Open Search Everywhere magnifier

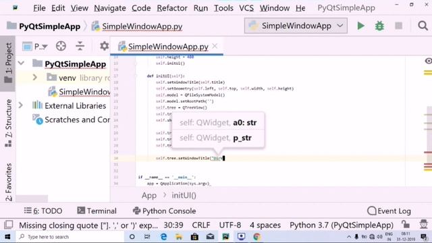tap(423, 26)
